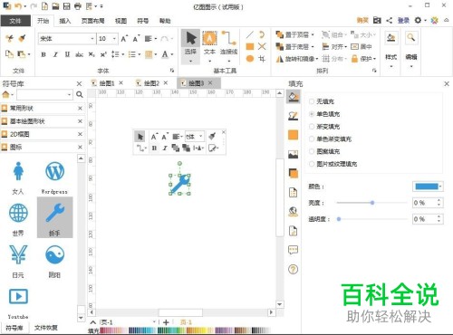Click the 购买 purchase link
The image size is (453, 335).
pyautogui.click(x=362, y=20)
